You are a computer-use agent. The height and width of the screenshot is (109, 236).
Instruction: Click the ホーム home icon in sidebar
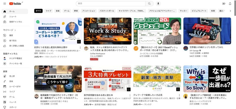(5, 12)
